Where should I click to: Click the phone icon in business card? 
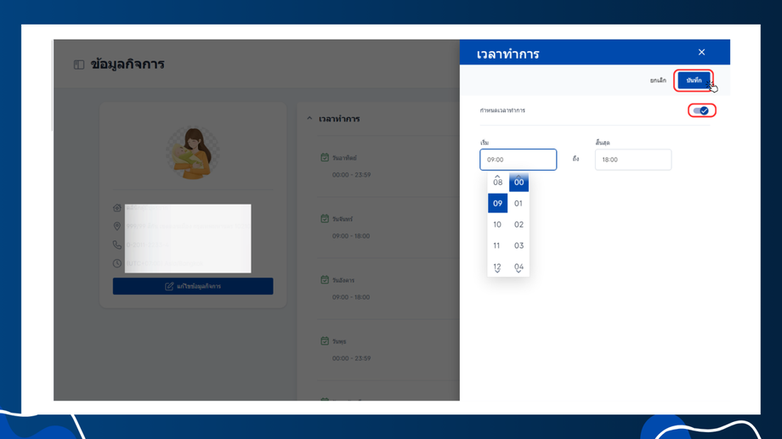(x=117, y=245)
